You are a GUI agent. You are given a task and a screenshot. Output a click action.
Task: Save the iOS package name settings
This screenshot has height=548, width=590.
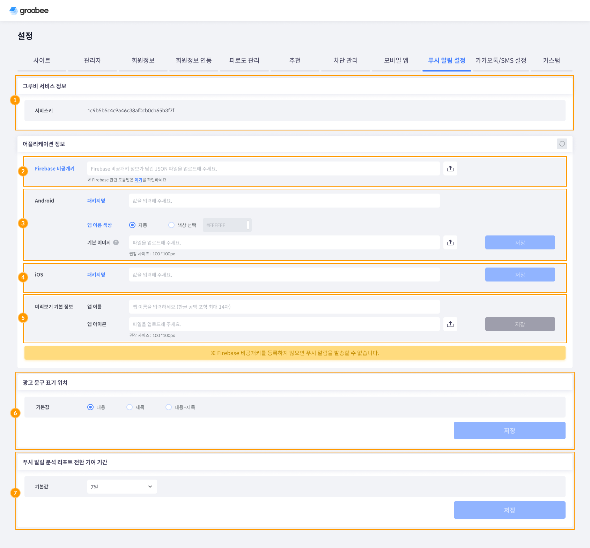pos(520,275)
